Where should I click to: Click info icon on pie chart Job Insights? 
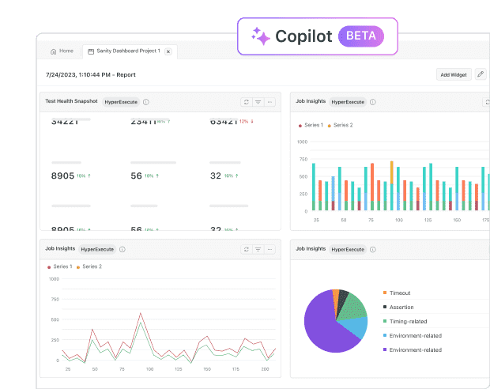coord(372,249)
